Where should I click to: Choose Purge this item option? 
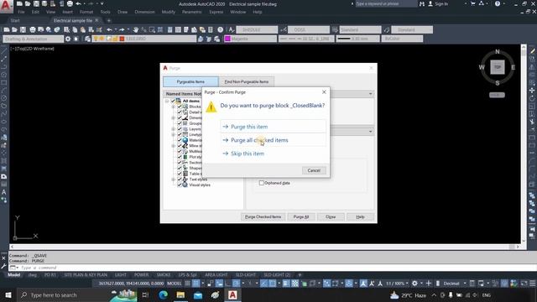273,127
